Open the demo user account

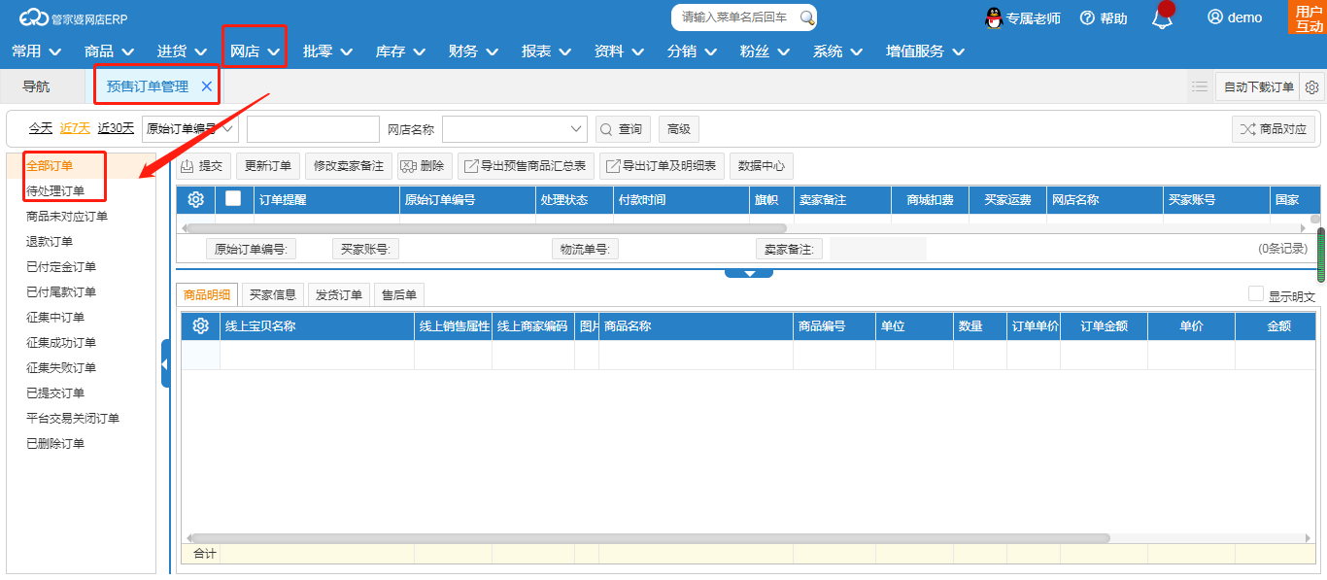pyautogui.click(x=1235, y=17)
